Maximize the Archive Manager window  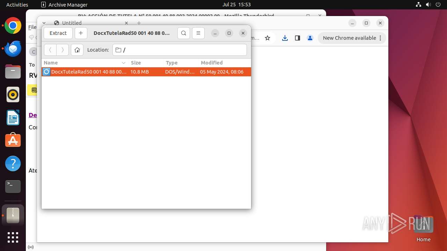pos(229,33)
